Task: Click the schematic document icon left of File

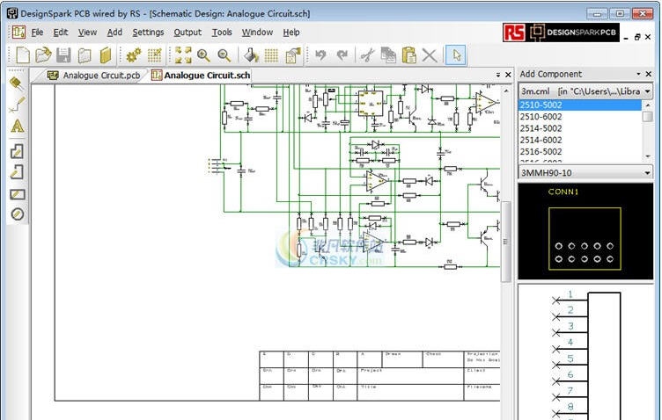Action: (x=18, y=32)
